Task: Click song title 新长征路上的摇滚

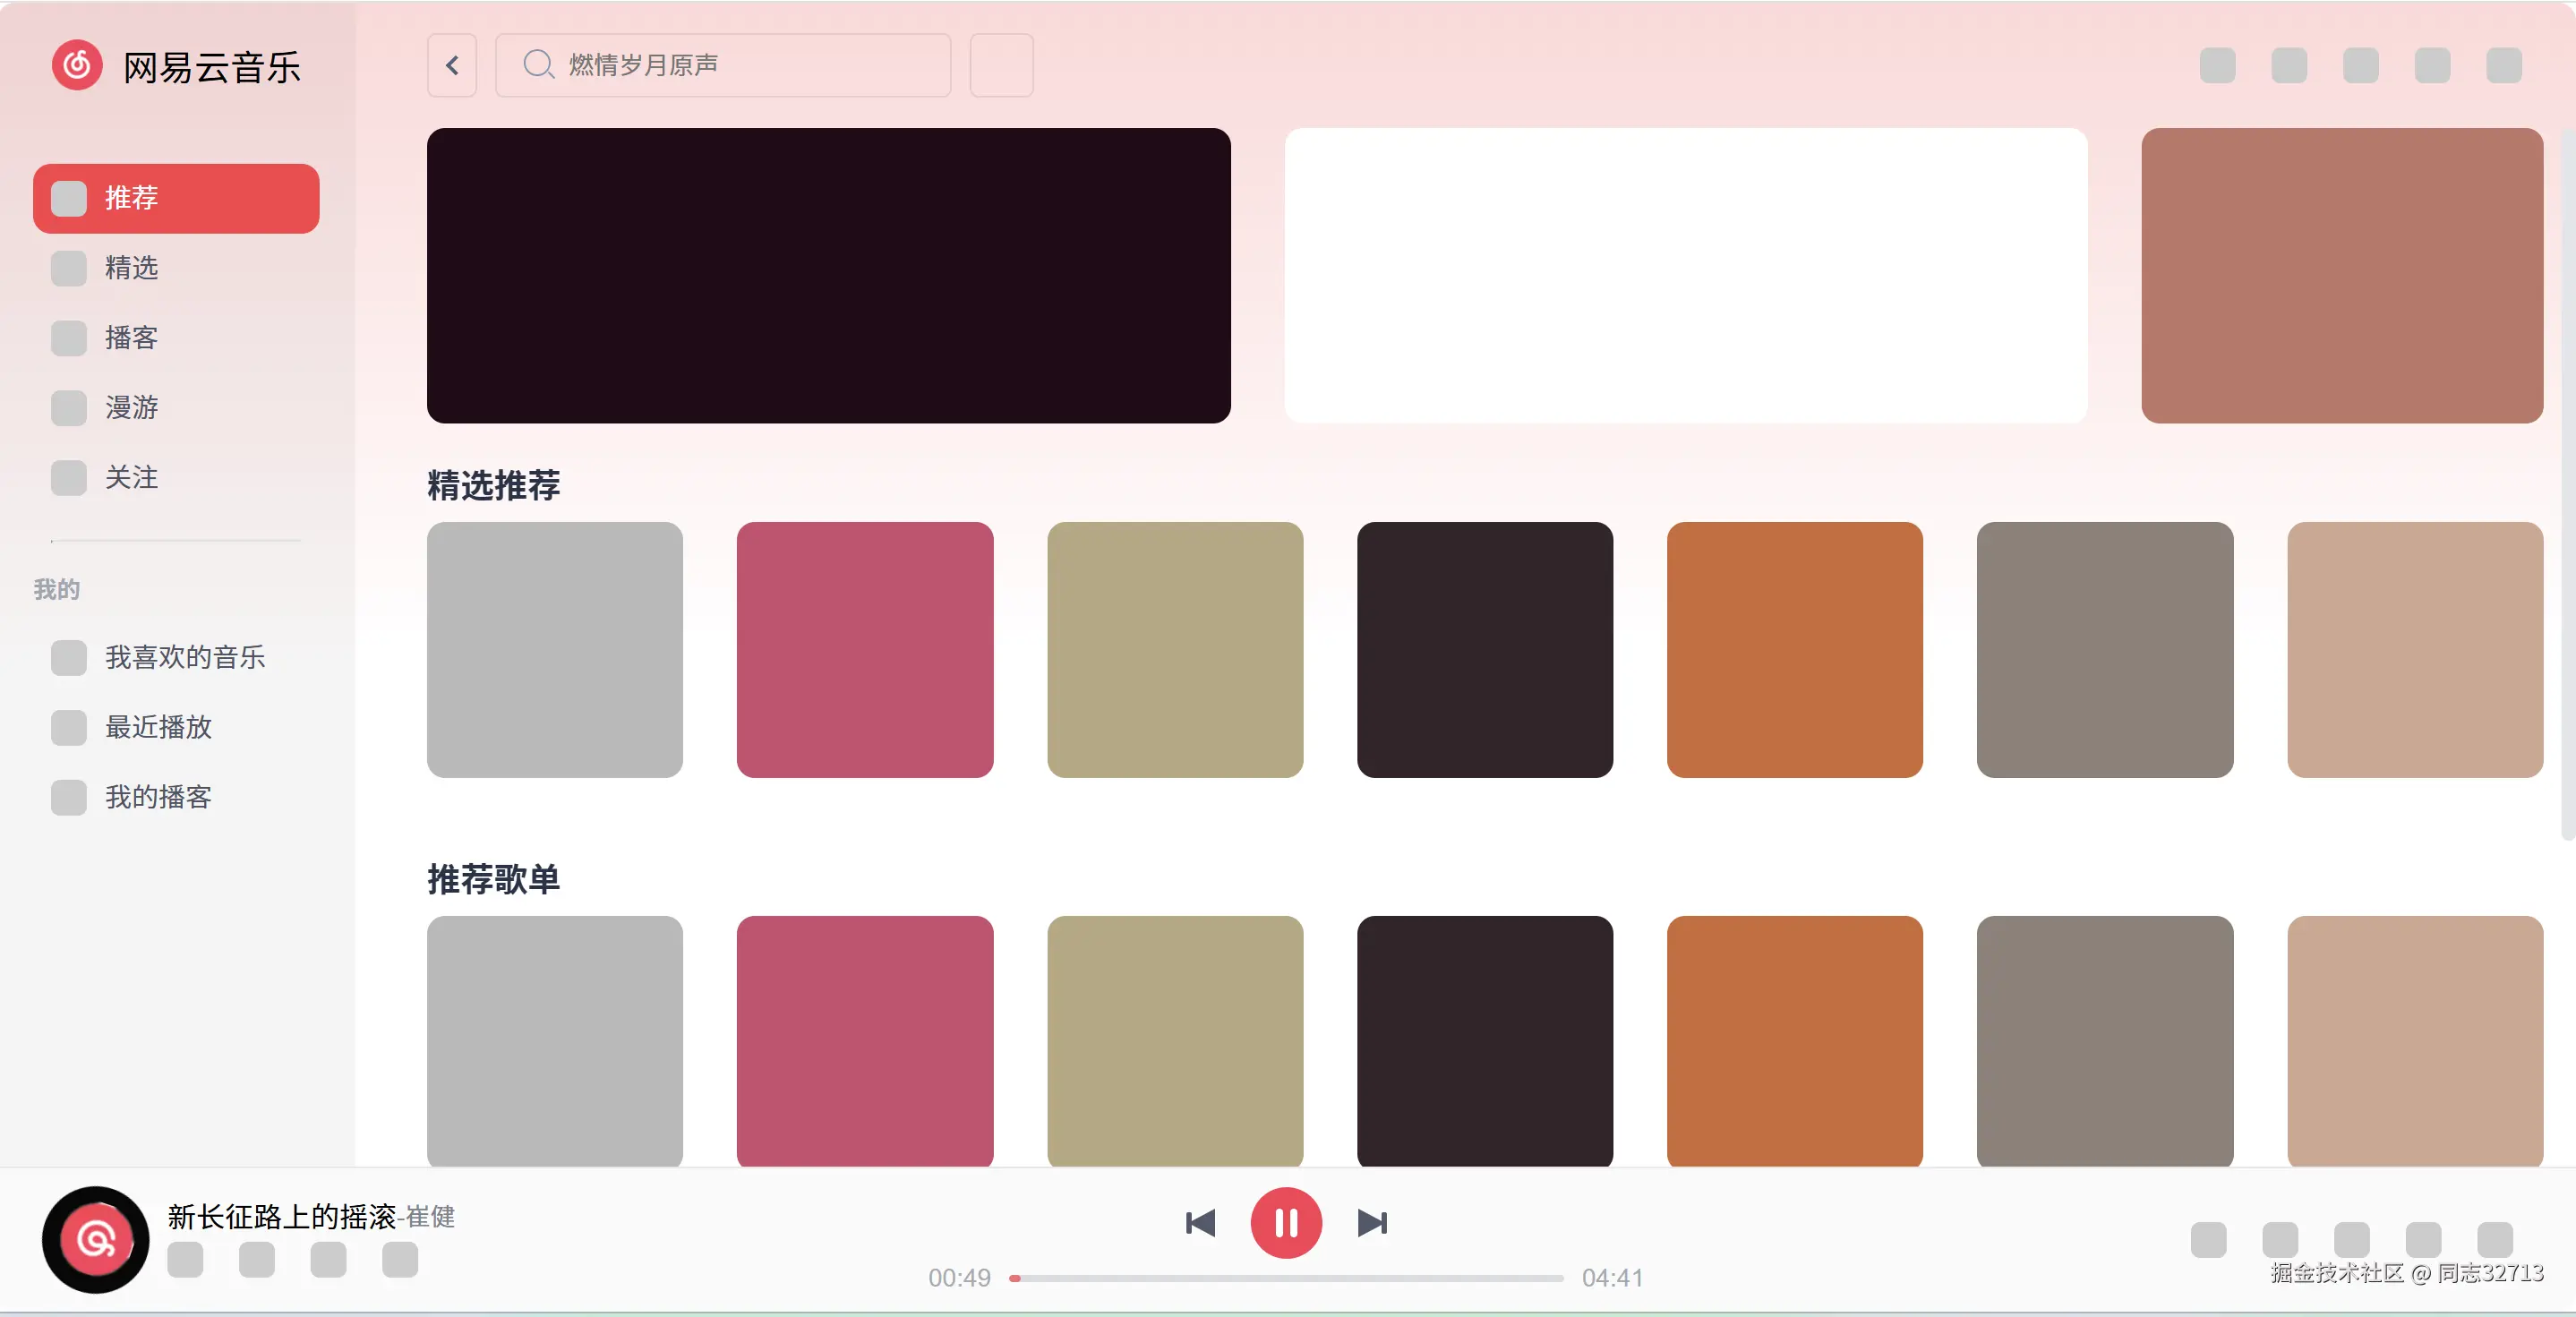Action: [282, 1216]
